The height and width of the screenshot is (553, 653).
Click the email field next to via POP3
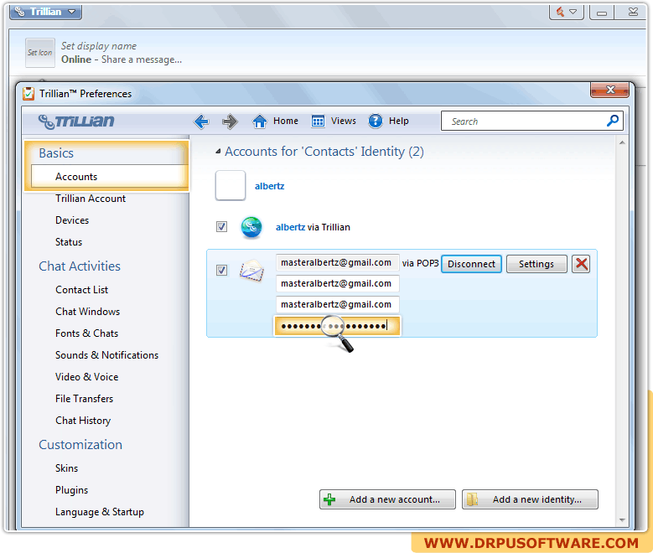(337, 263)
